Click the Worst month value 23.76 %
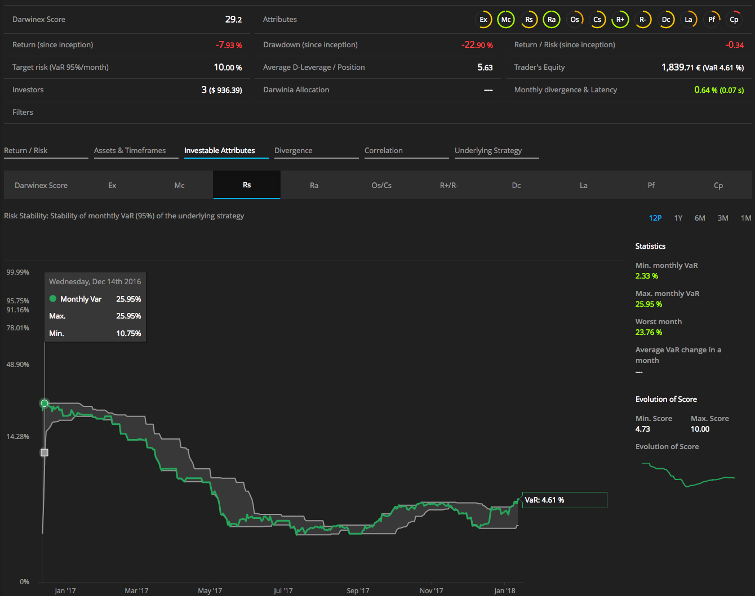 (649, 332)
